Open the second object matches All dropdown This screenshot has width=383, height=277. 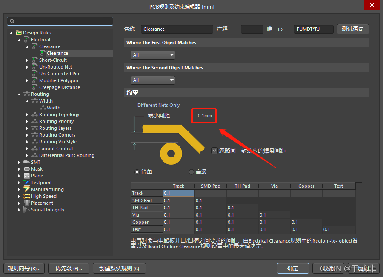coord(153,80)
